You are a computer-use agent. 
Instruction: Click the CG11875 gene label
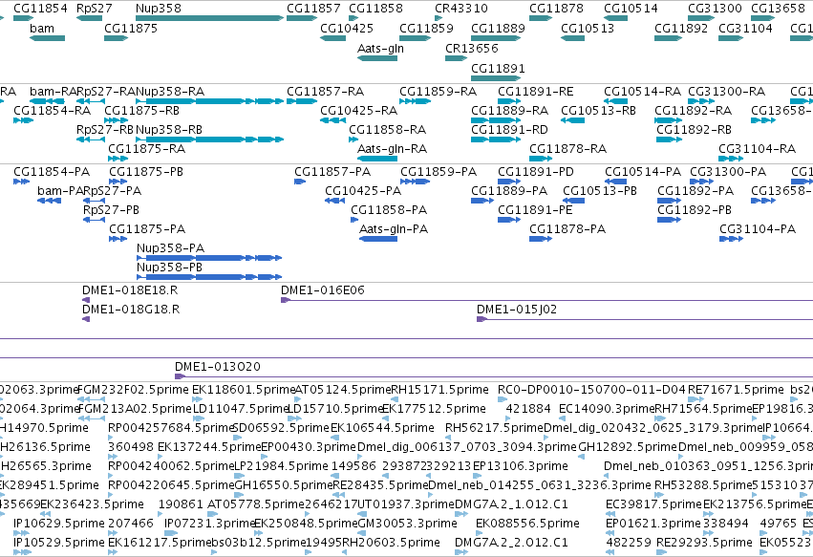pyautogui.click(x=131, y=28)
